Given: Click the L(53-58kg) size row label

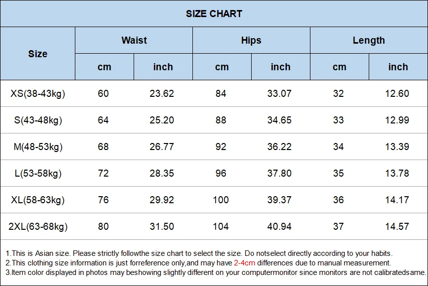Looking at the screenshot, I should tap(38, 173).
